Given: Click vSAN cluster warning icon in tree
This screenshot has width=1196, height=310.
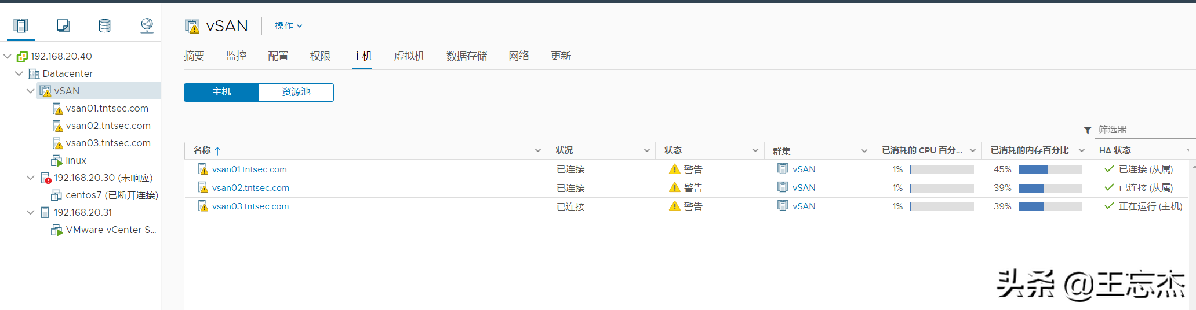Looking at the screenshot, I should pyautogui.click(x=45, y=91).
